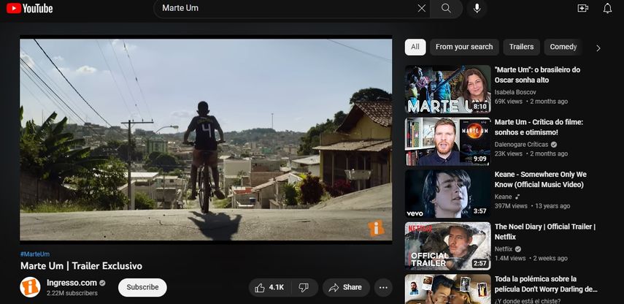The height and width of the screenshot is (304, 624).
Task: Click in the search box containing Marte Um
Action: (x=285, y=8)
